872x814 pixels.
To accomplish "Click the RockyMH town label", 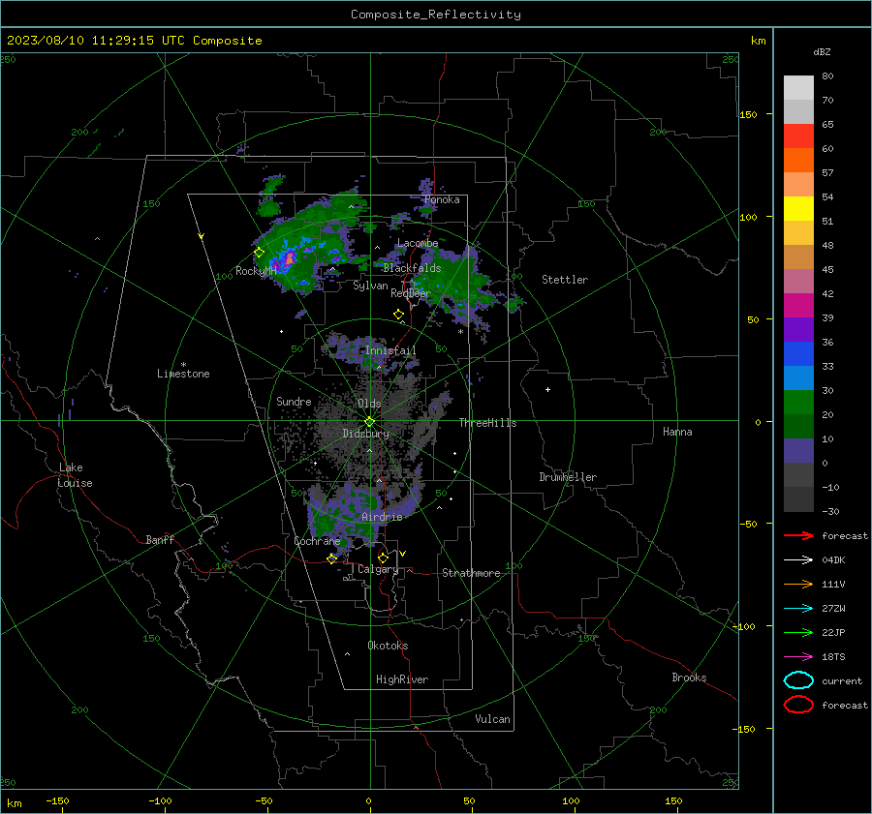I will pos(256,271).
